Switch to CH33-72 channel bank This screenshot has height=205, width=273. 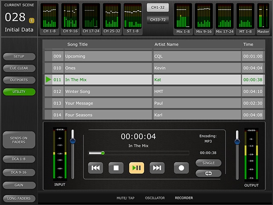(158, 19)
